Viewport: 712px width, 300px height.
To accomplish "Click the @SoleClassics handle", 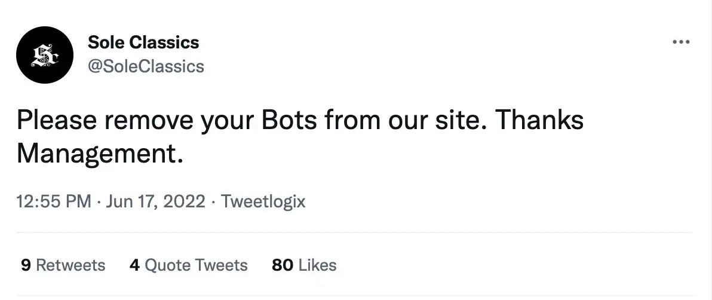I will [146, 66].
